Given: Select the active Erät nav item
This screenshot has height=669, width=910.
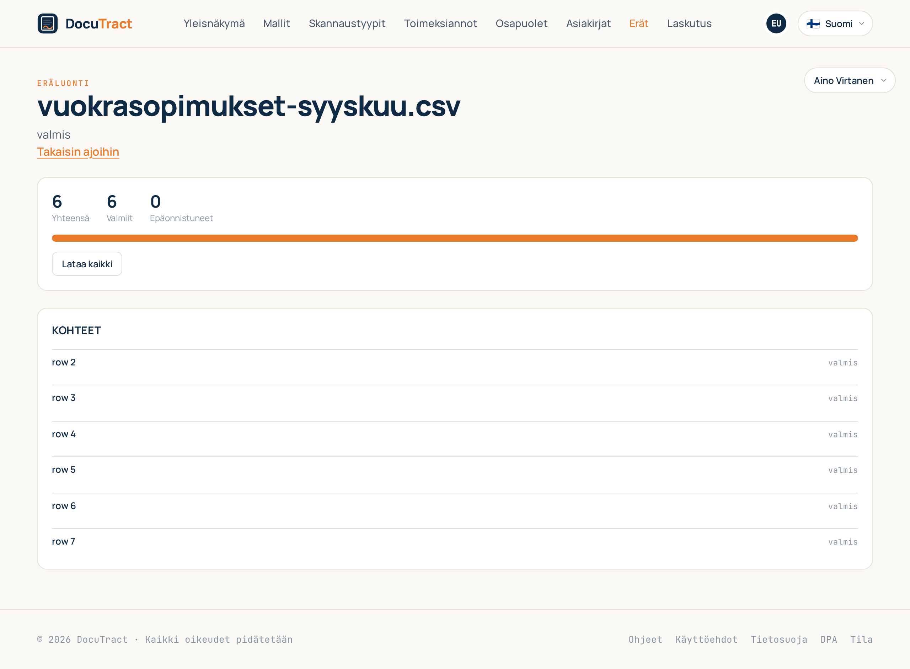Looking at the screenshot, I should 639,23.
